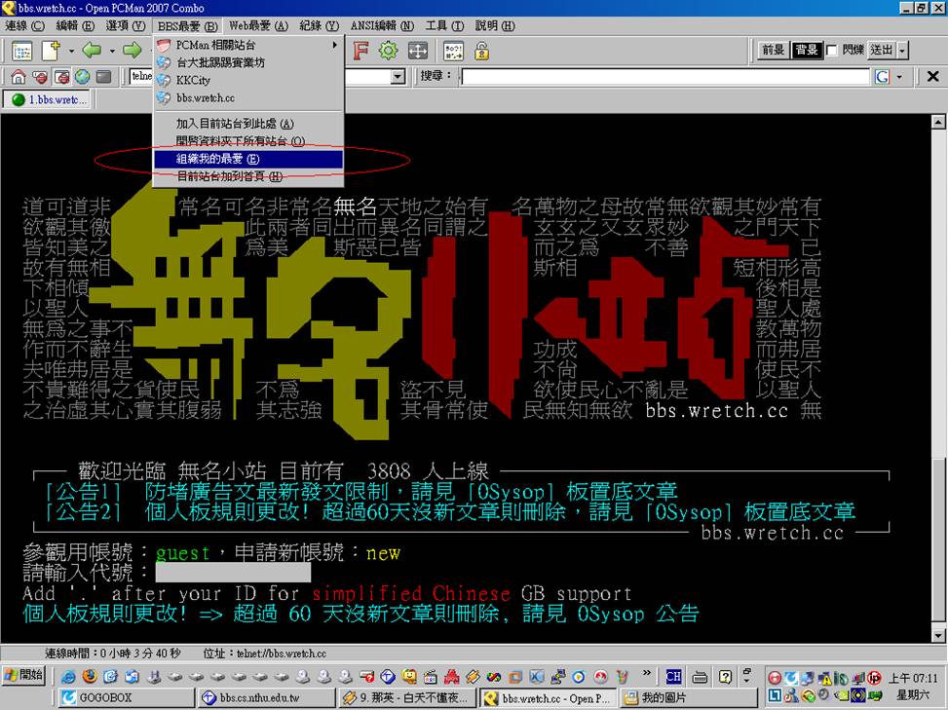948x710 pixels.
Task: Click the 送出 send button
Action: pos(881,50)
